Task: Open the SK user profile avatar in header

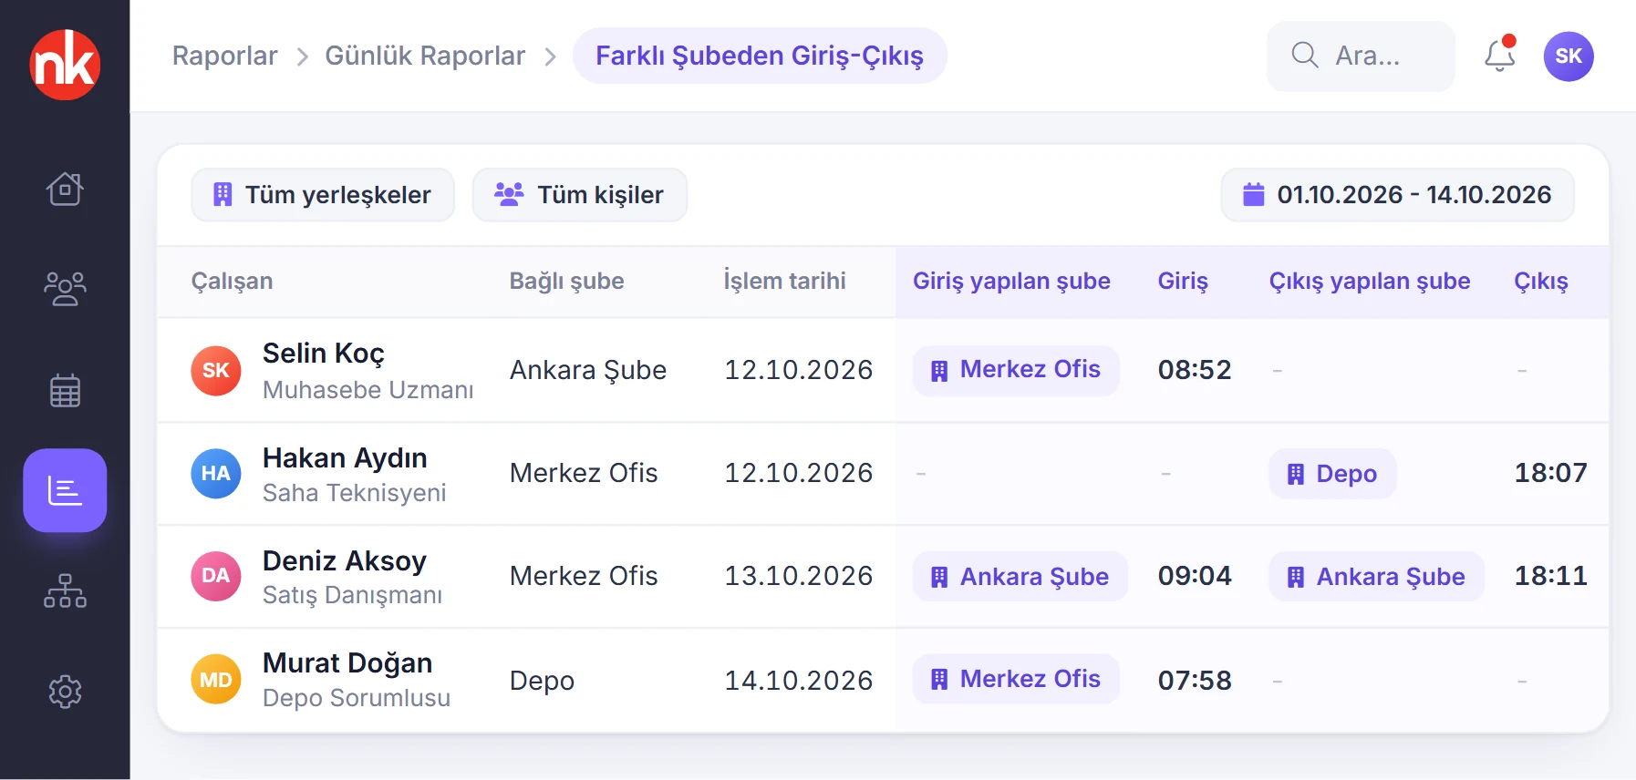Action: (1569, 56)
